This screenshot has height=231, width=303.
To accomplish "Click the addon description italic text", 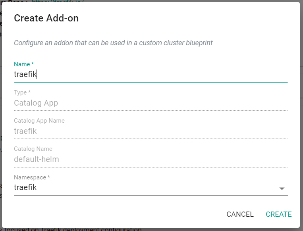I will tap(113, 43).
